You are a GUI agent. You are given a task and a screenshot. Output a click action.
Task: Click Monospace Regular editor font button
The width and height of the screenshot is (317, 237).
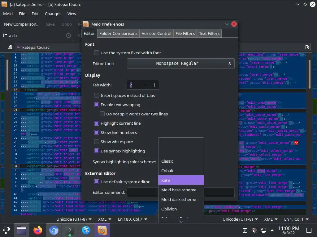181,64
